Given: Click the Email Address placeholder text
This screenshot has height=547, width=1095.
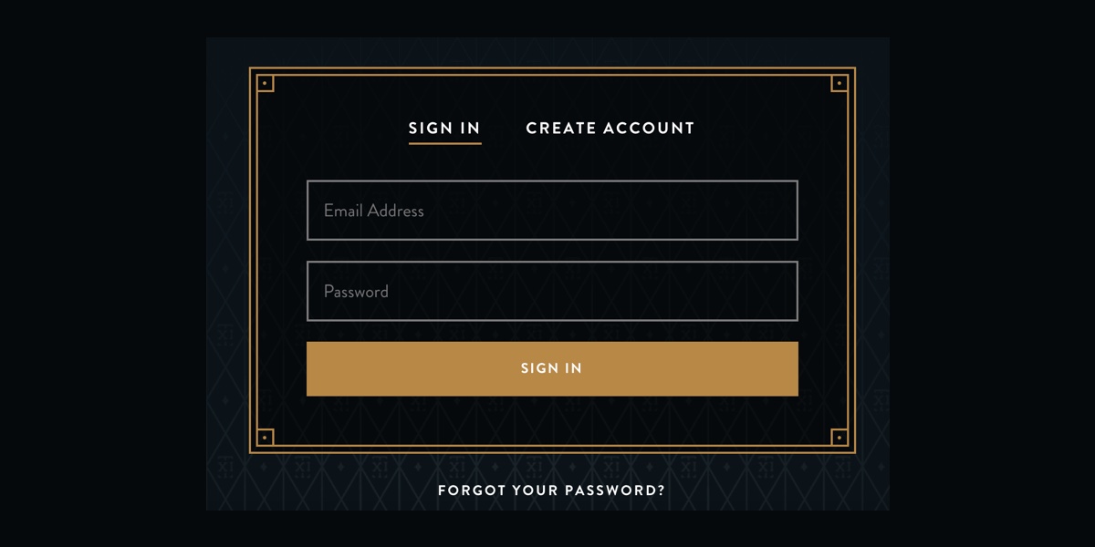Looking at the screenshot, I should (x=374, y=211).
